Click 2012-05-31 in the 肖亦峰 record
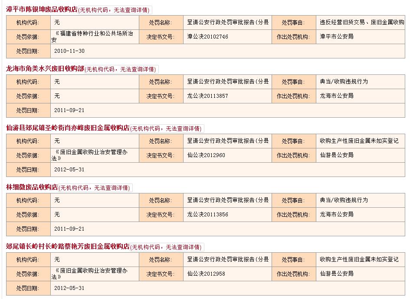410x299 pixels. pyautogui.click(x=69, y=170)
